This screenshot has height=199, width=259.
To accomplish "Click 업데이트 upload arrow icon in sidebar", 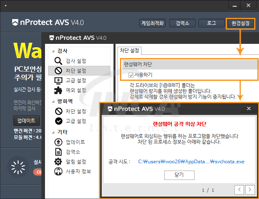I will pyautogui.click(x=58, y=142).
